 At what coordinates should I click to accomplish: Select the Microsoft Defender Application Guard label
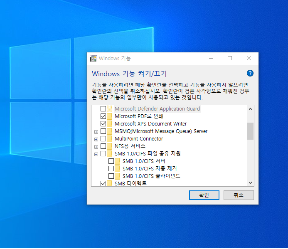coord(157,109)
